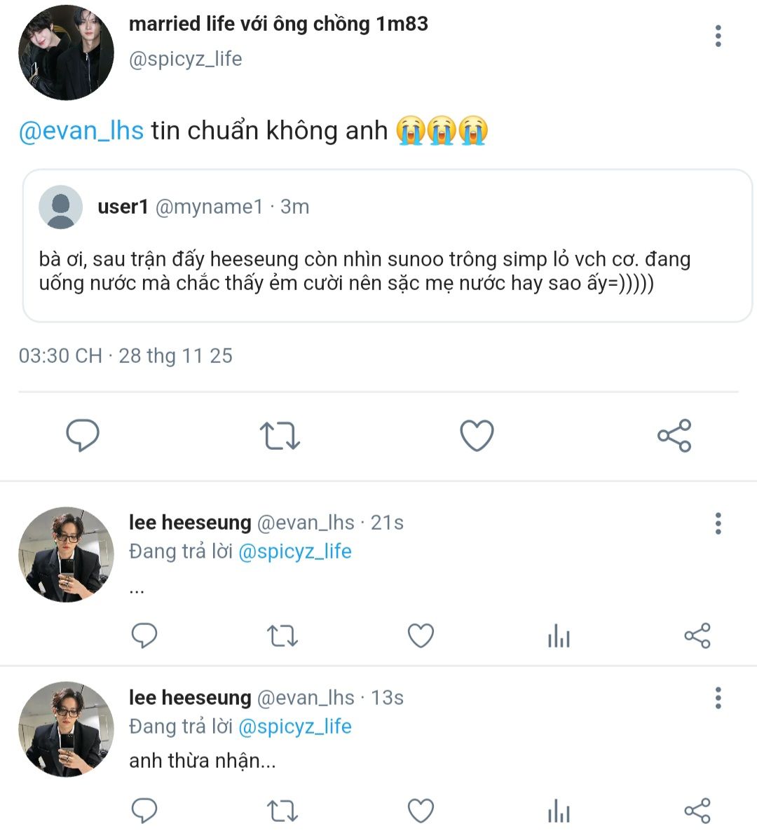View analytics of the "..." reply
The height and width of the screenshot is (838, 757).
click(559, 636)
